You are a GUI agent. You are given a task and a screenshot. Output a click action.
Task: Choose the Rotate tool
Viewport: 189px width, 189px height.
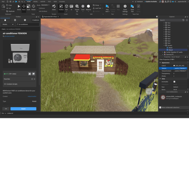[33, 8]
